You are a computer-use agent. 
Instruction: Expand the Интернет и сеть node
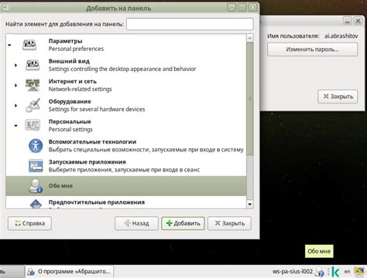click(x=15, y=85)
